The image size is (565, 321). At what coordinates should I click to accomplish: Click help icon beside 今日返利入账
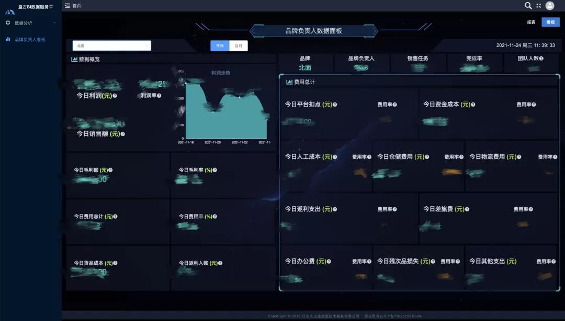220,264
